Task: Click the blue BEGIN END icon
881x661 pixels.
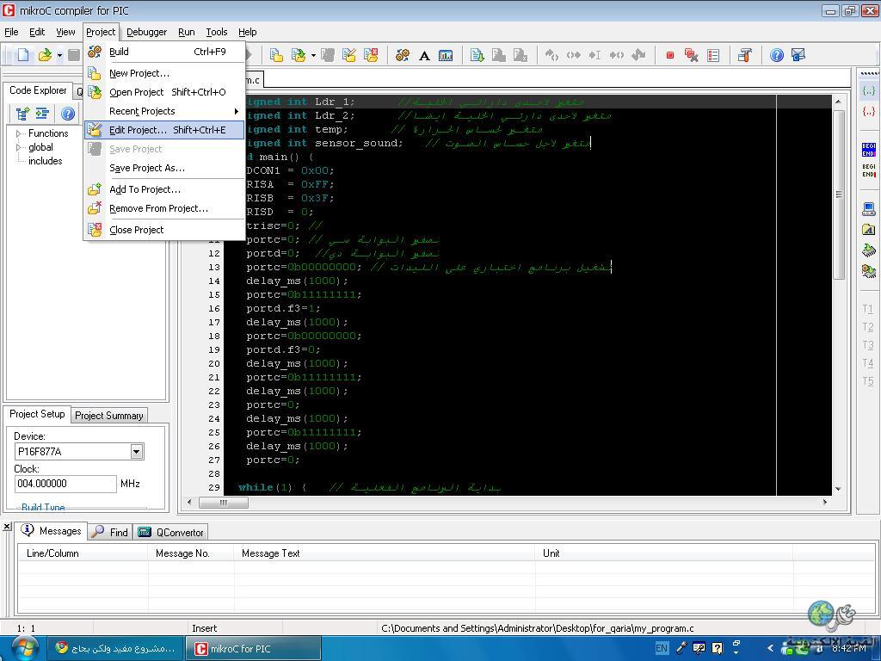Action: point(869,150)
